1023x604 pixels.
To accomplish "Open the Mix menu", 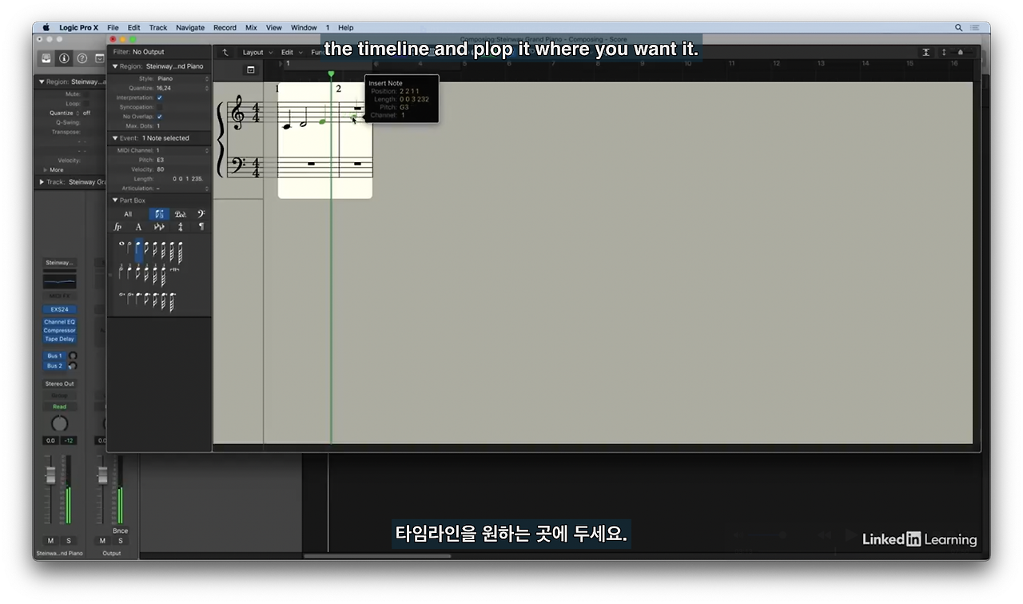I will (x=251, y=27).
